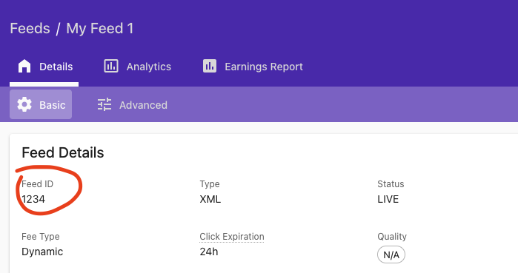518x273 pixels.
Task: Click the Fee Type label
Action: [40, 237]
